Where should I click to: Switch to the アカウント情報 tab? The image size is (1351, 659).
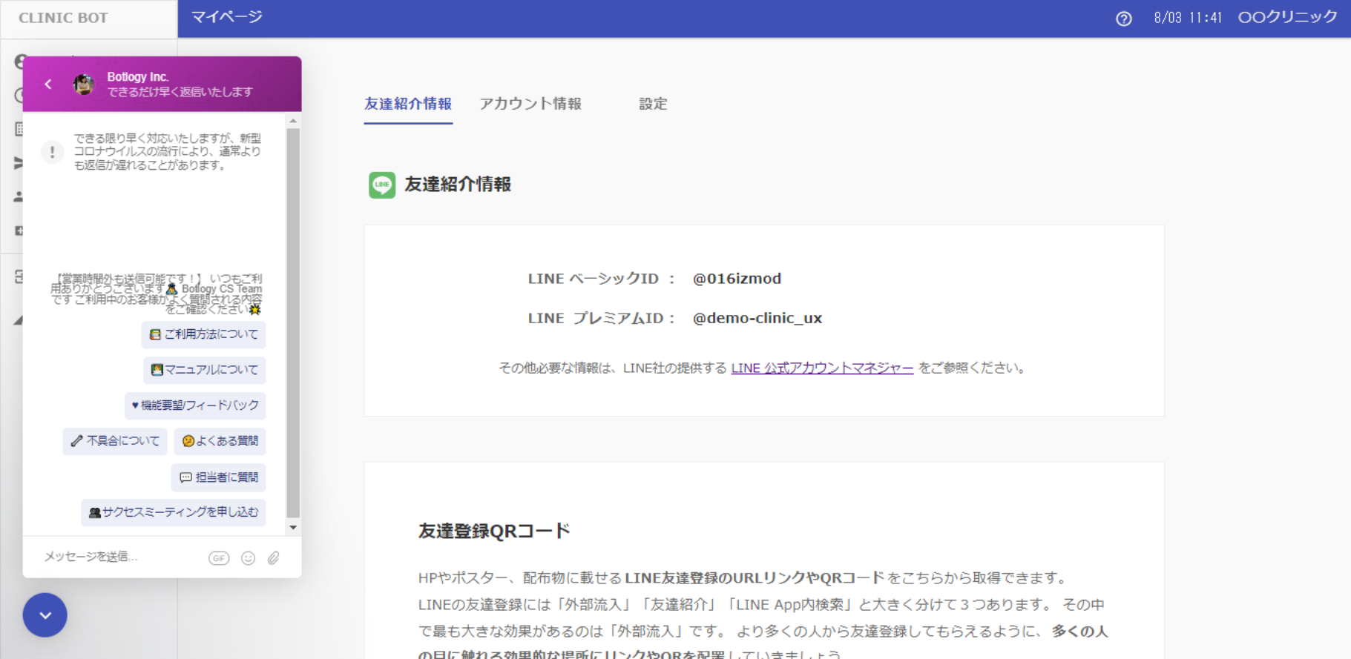pos(530,104)
